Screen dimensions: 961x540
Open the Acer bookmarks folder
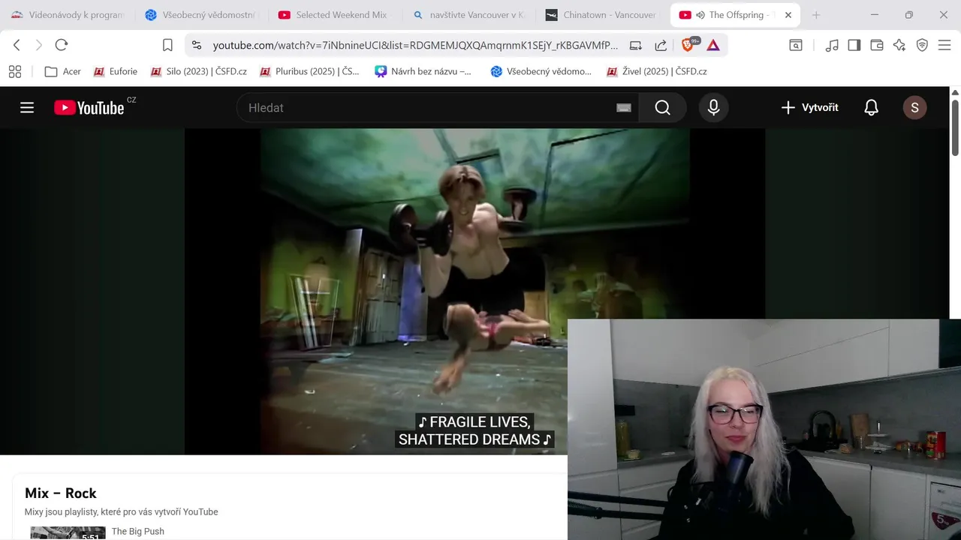(x=63, y=71)
